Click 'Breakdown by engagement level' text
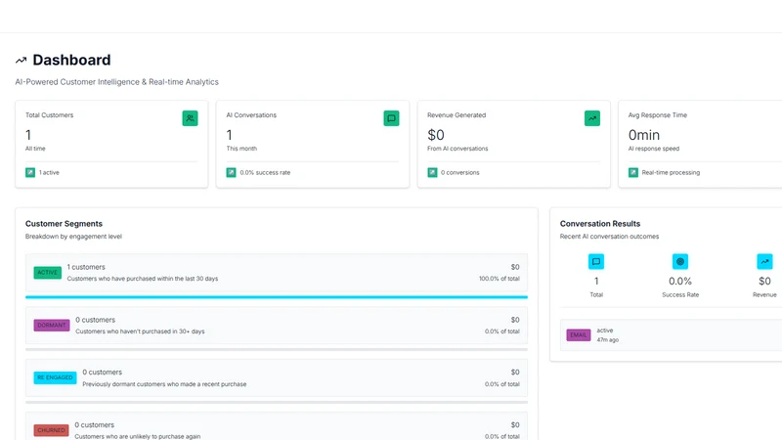This screenshot has width=782, height=440. click(x=73, y=237)
